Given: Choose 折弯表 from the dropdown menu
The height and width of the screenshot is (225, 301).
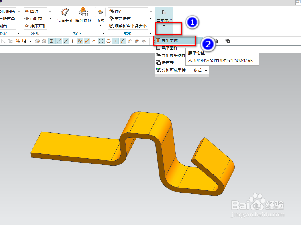Looking at the screenshot, I should [165, 63].
